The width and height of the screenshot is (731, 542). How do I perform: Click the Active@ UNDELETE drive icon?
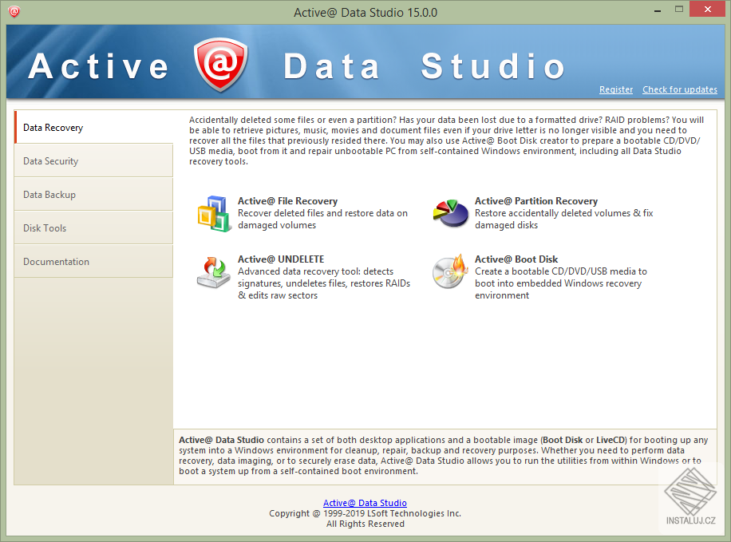pyautogui.click(x=214, y=272)
